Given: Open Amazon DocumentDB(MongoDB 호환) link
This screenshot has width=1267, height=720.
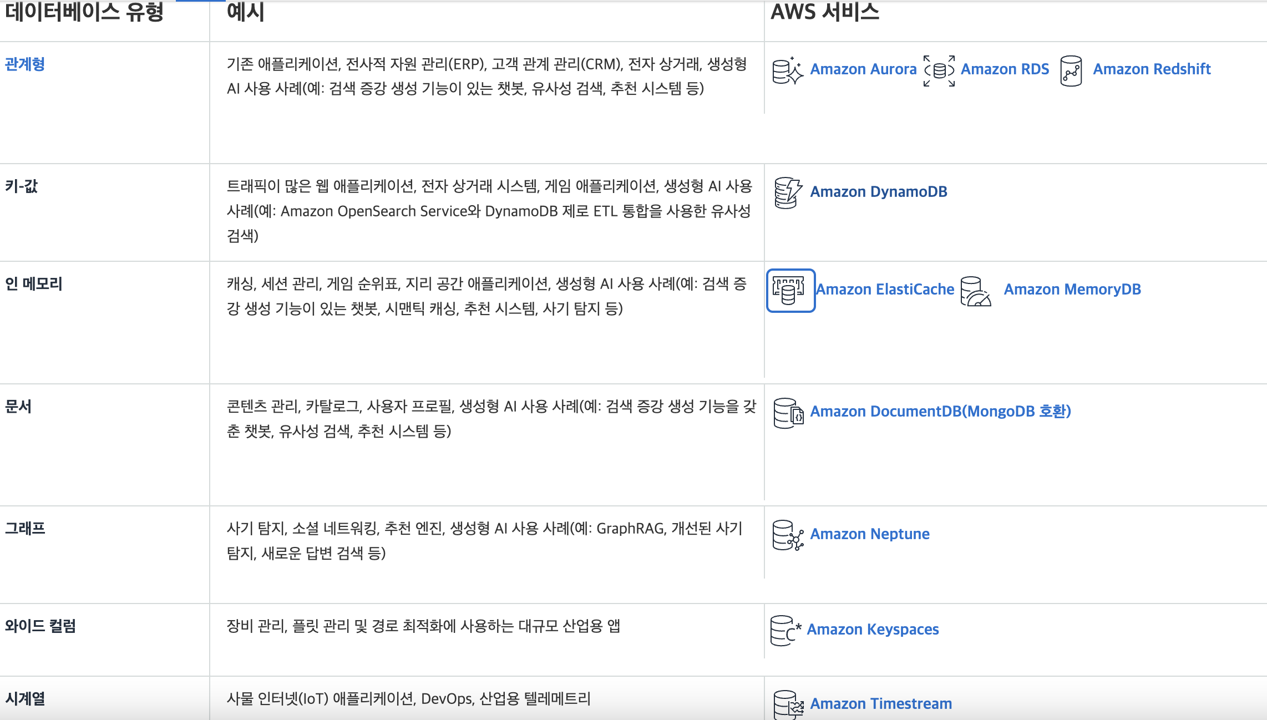Looking at the screenshot, I should coord(940,412).
